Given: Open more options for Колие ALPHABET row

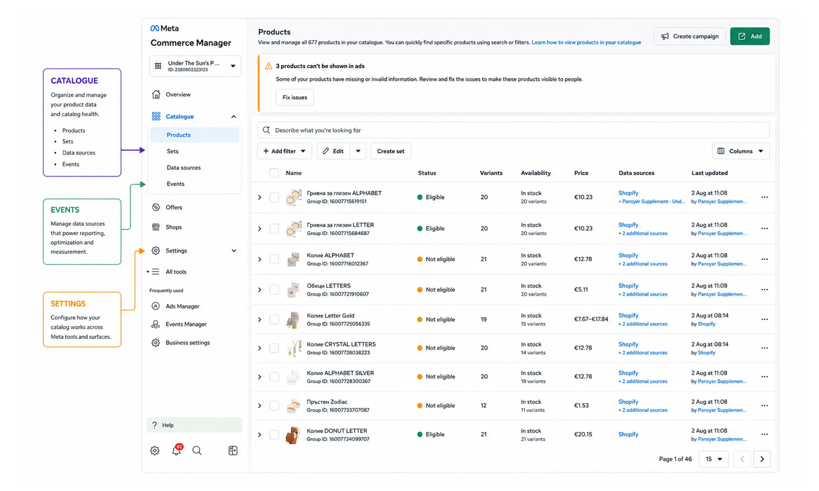Looking at the screenshot, I should (x=764, y=259).
